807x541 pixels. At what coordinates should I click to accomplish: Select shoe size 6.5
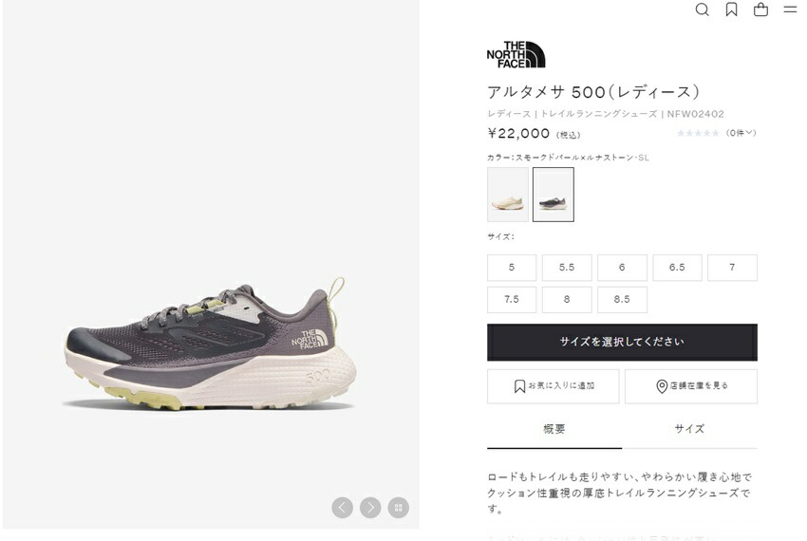677,268
